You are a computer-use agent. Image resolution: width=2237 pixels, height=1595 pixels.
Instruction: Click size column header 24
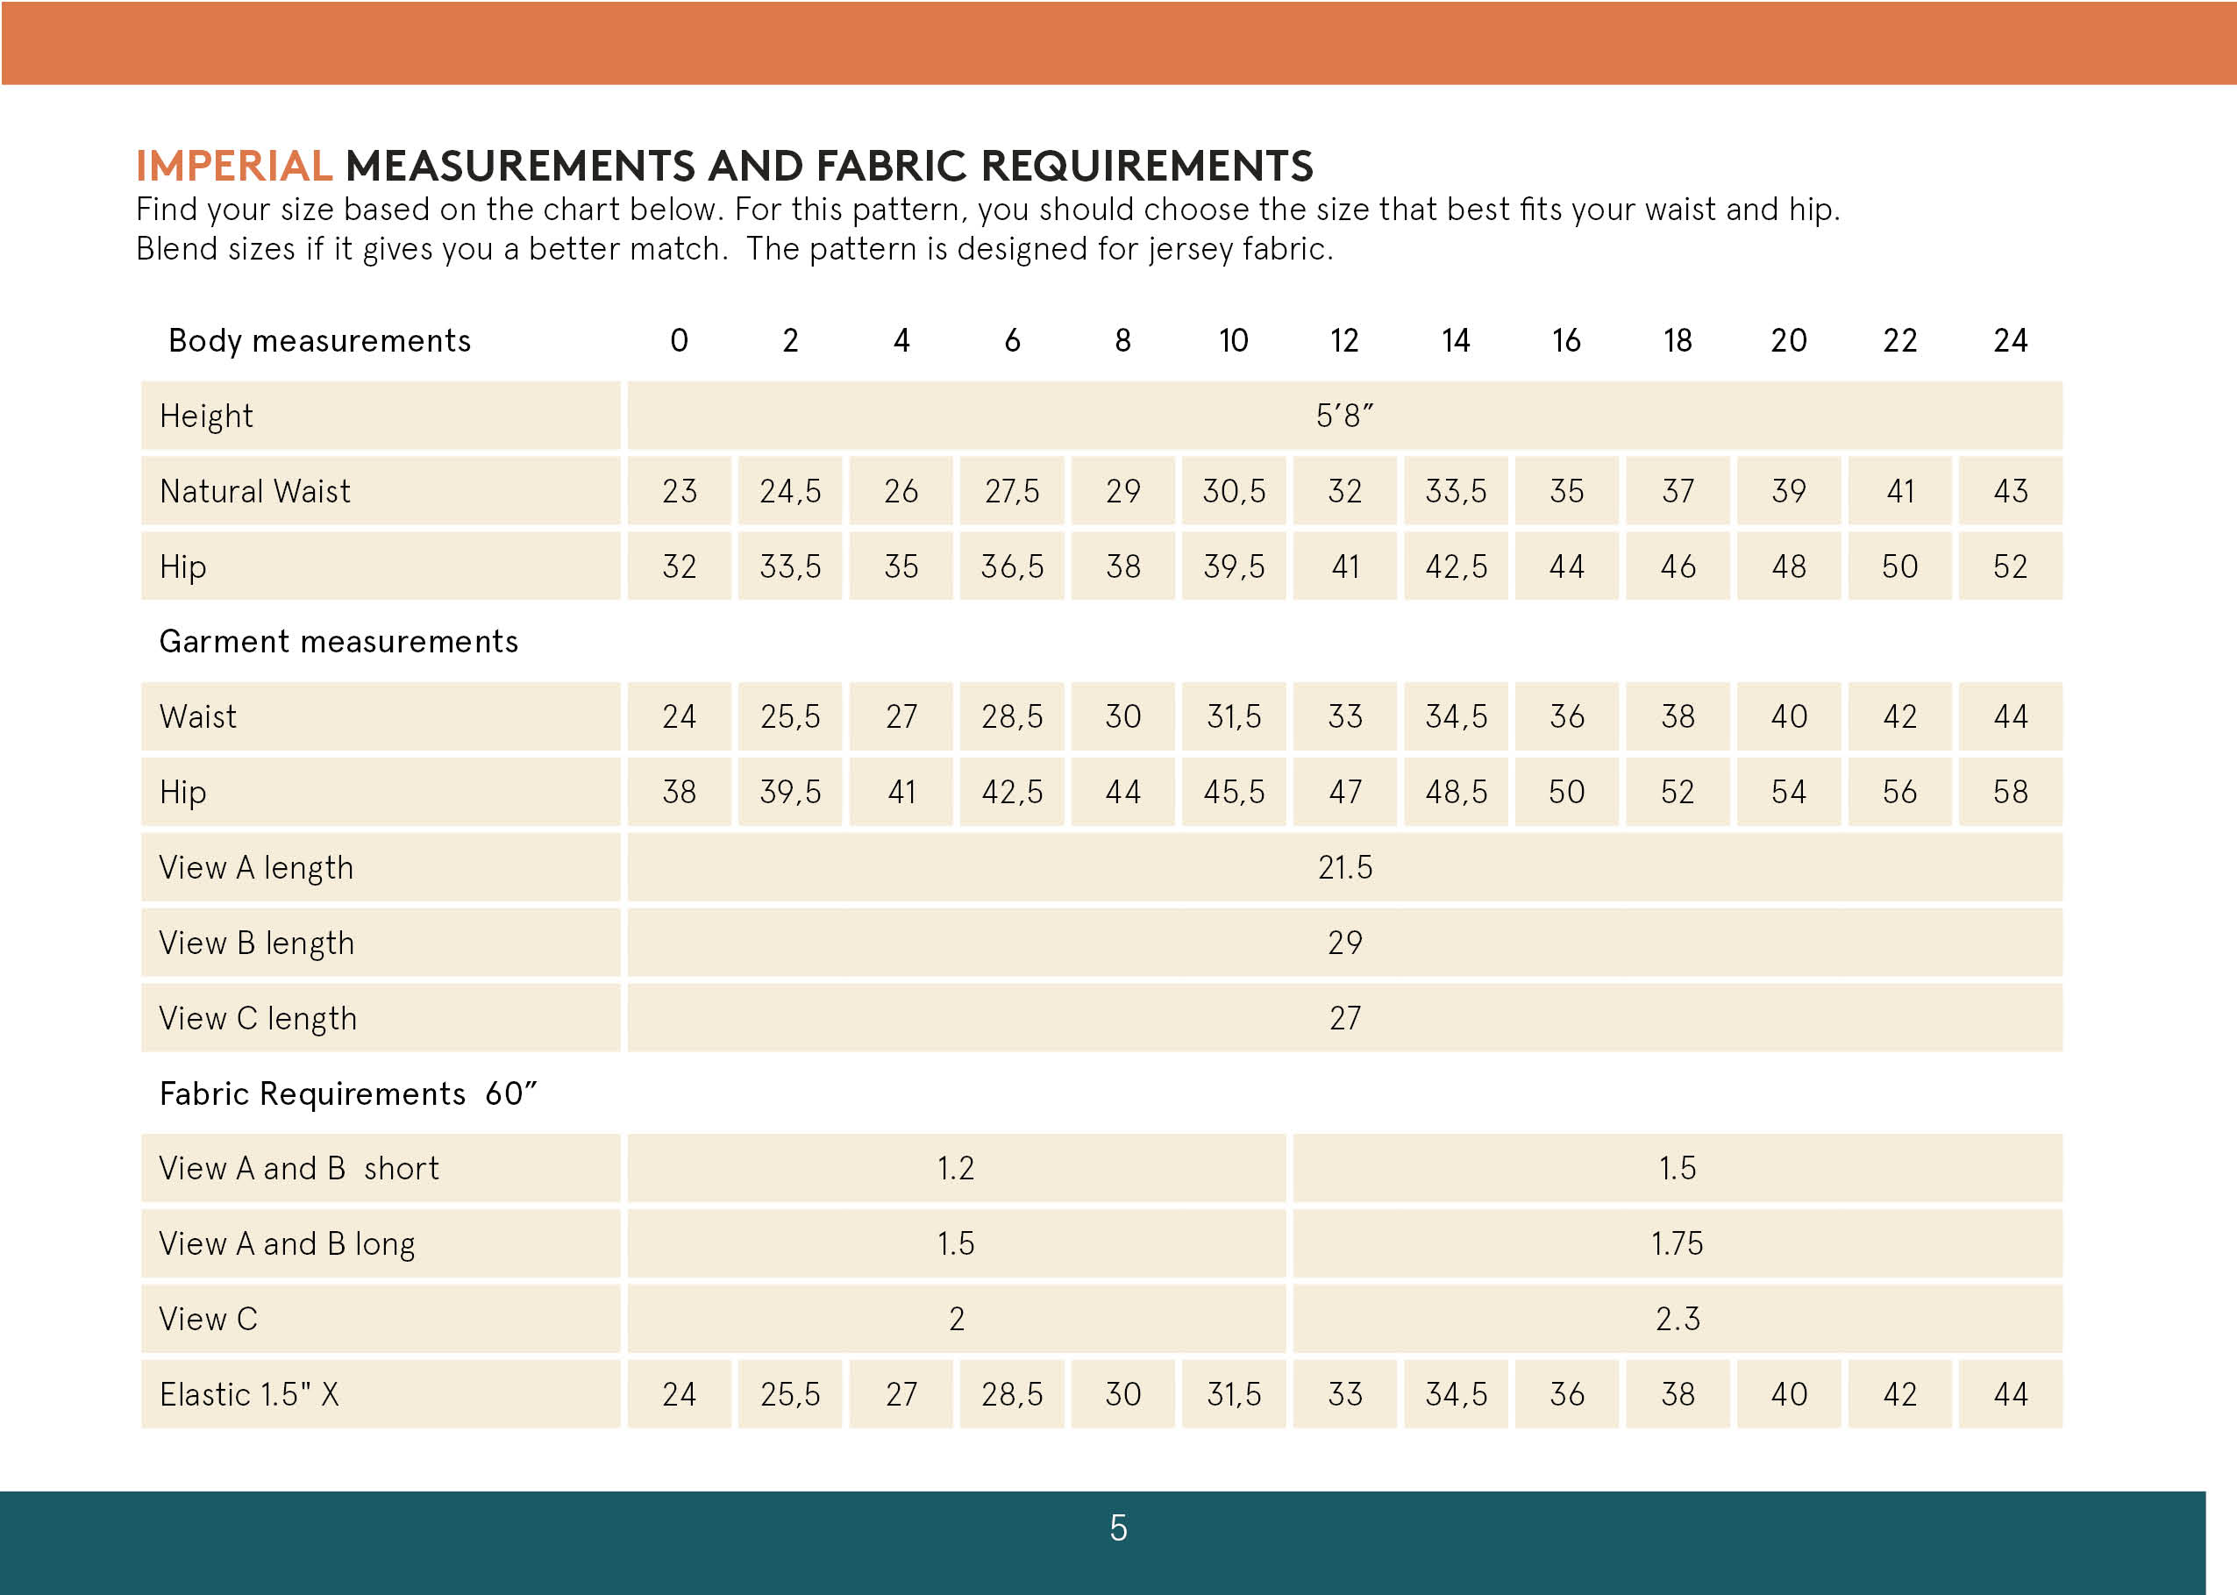coord(2010,341)
